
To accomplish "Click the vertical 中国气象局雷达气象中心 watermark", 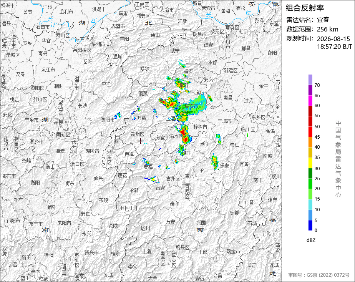I will (x=338, y=159).
